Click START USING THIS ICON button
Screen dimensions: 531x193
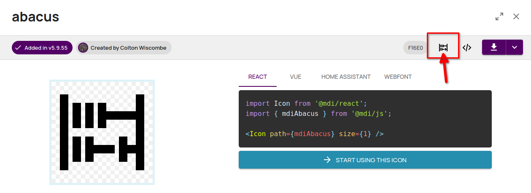point(365,160)
